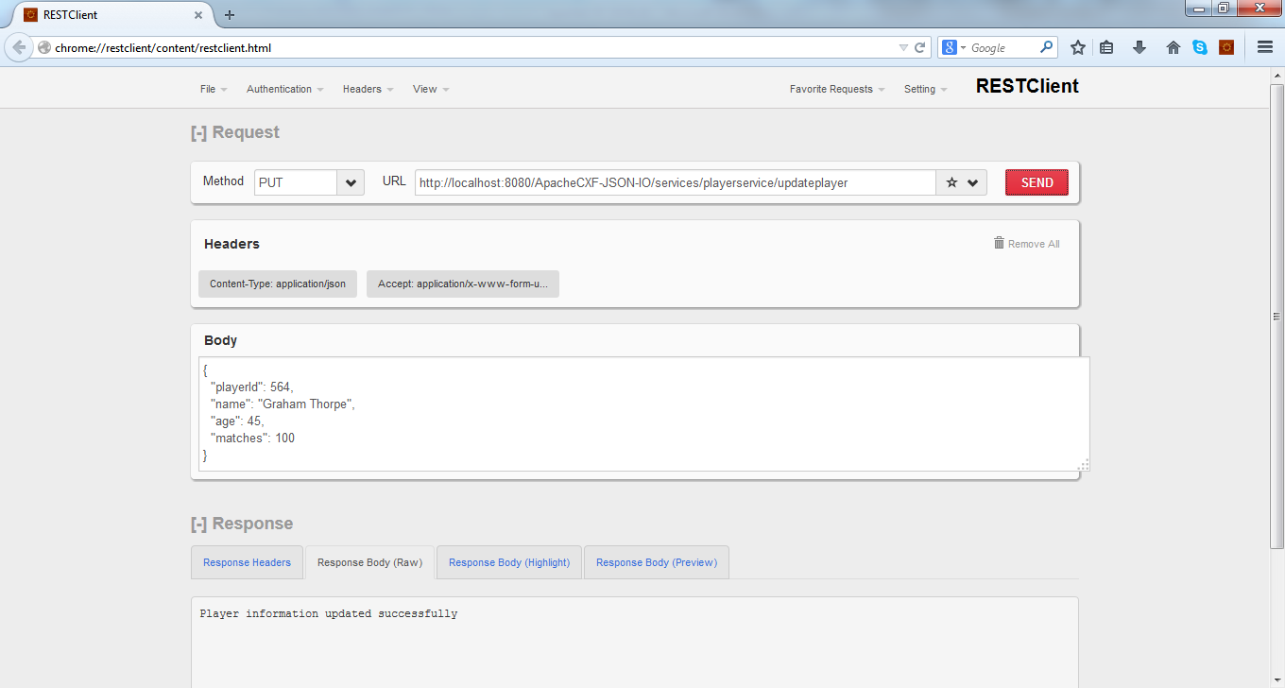Image resolution: width=1285 pixels, height=688 pixels.
Task: Open the File menu
Action: pos(214,89)
